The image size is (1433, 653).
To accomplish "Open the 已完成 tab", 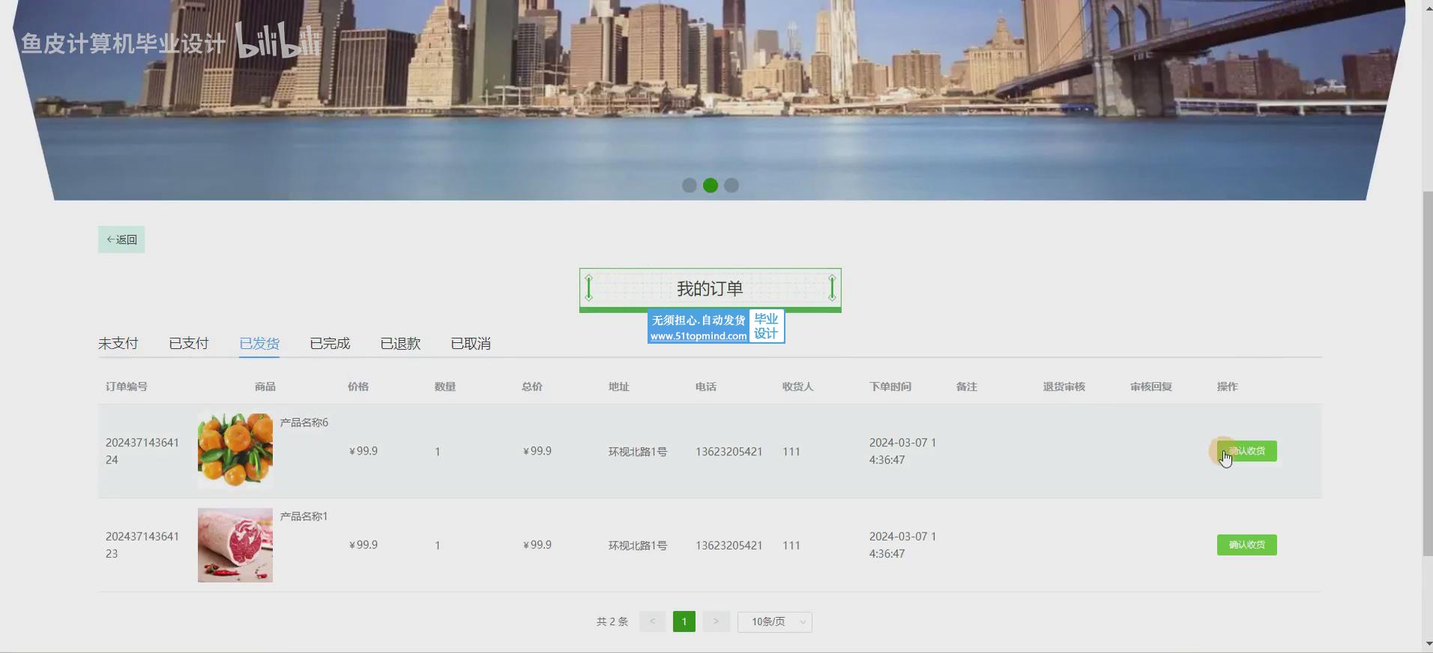I will coord(330,344).
